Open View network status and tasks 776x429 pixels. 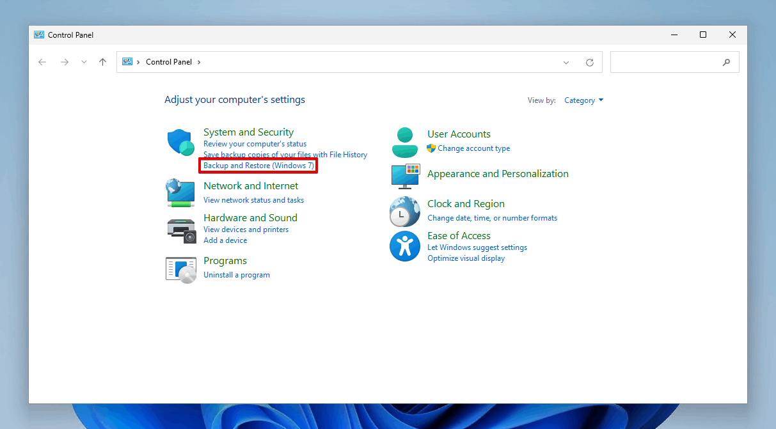[x=253, y=200]
